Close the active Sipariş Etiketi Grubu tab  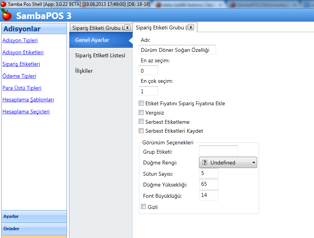pyautogui.click(x=191, y=27)
